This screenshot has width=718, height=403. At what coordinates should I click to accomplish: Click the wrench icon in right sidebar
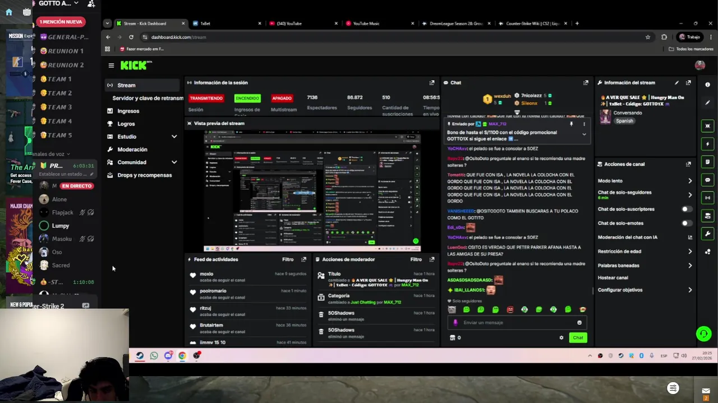pos(707,233)
